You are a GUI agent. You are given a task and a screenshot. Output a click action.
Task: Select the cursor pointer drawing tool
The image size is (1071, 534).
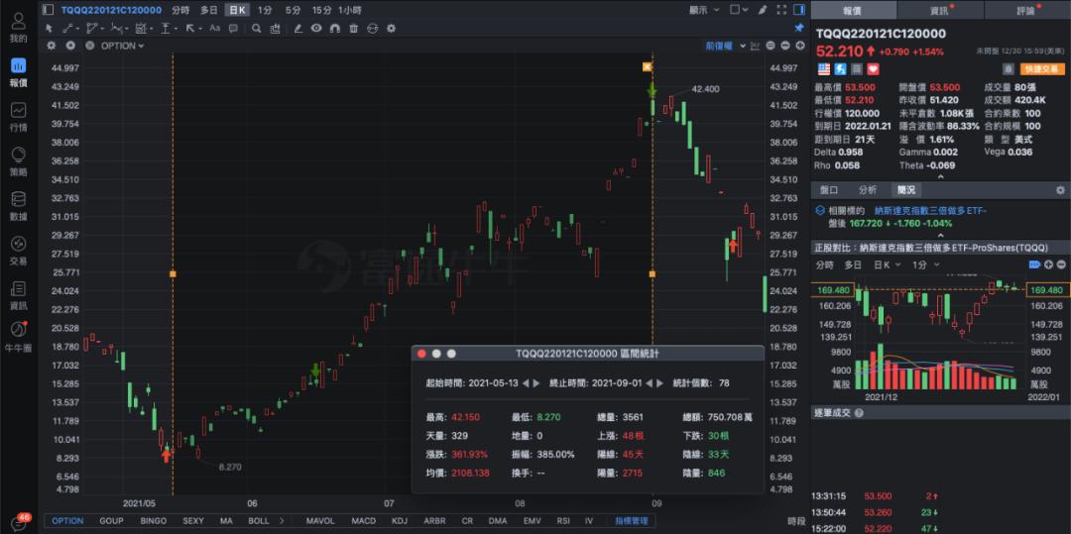point(49,28)
